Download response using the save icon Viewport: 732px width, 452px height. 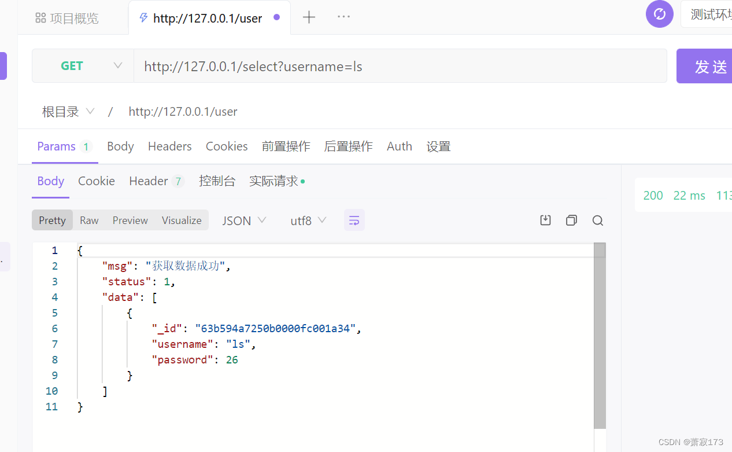545,220
